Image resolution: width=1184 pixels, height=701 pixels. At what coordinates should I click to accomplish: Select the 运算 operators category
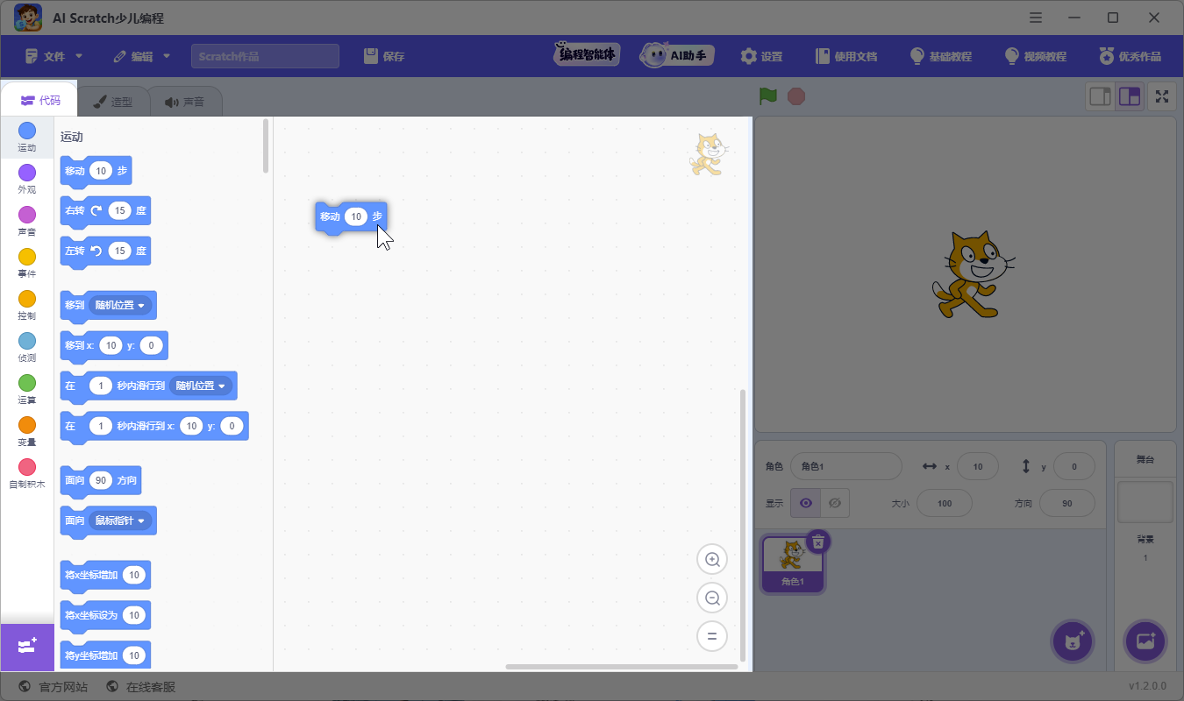(x=27, y=390)
